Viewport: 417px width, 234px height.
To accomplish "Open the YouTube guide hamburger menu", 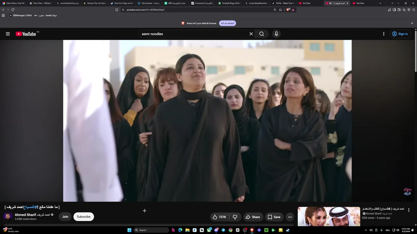I will 8,34.
